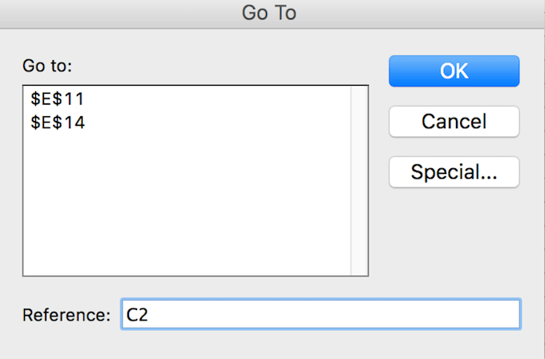545x359 pixels.
Task: Click into the Reference input field
Action: (321, 315)
